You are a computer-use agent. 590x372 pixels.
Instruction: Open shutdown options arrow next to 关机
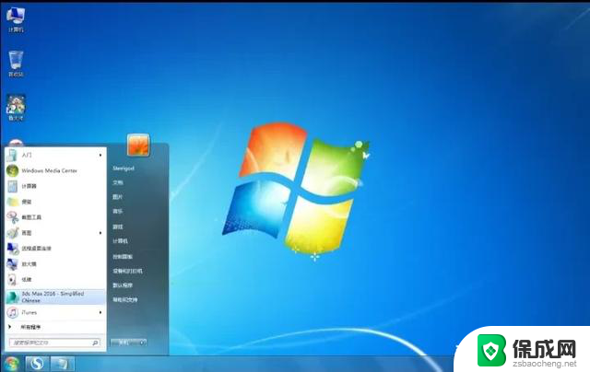pos(141,343)
